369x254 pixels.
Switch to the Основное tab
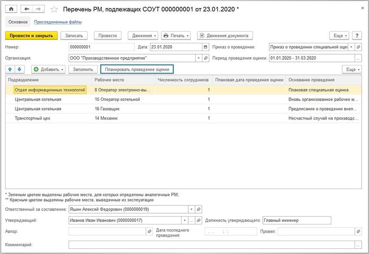click(x=18, y=22)
